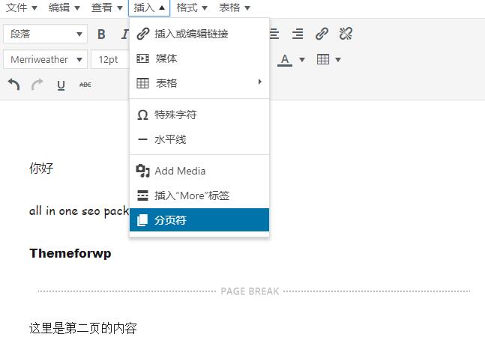Toggle italic formatting
This screenshot has height=355, width=485.
point(124,34)
